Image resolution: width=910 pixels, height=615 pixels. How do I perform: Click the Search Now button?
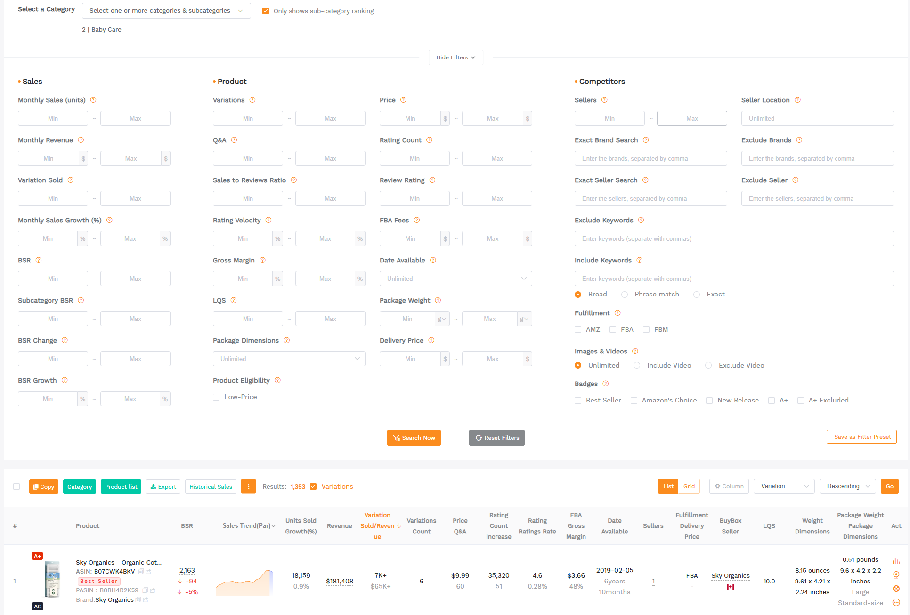click(414, 438)
